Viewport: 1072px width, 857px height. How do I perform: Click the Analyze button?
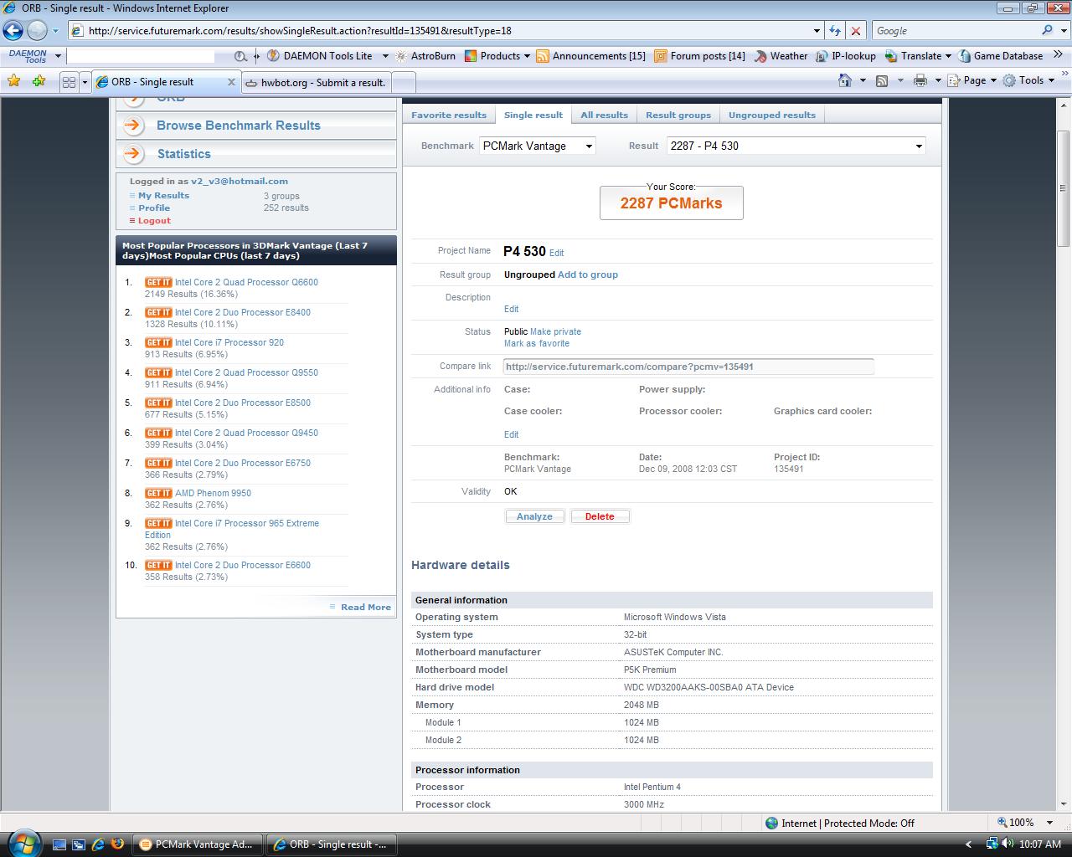pyautogui.click(x=534, y=516)
